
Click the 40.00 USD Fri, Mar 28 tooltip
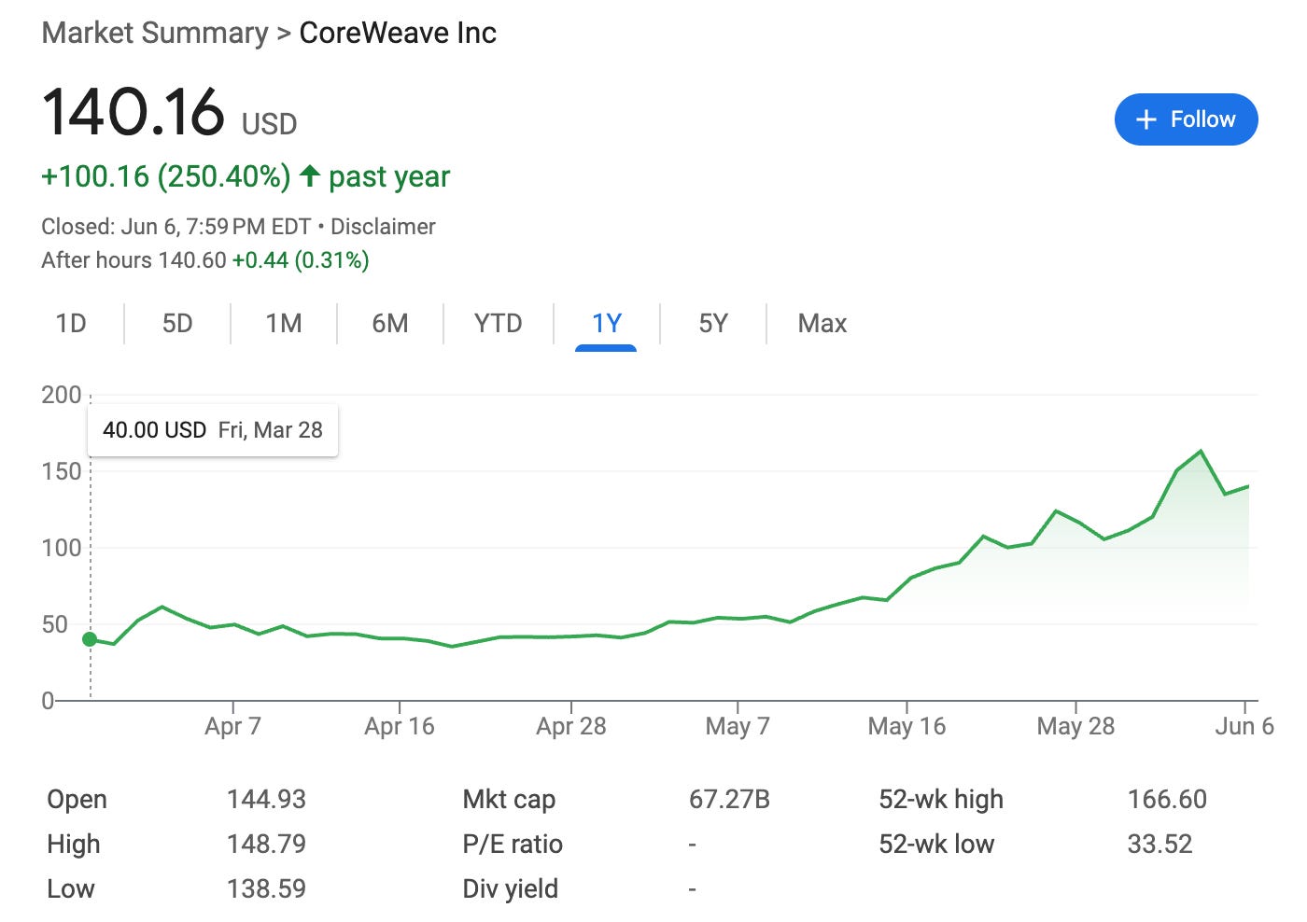pyautogui.click(x=213, y=430)
